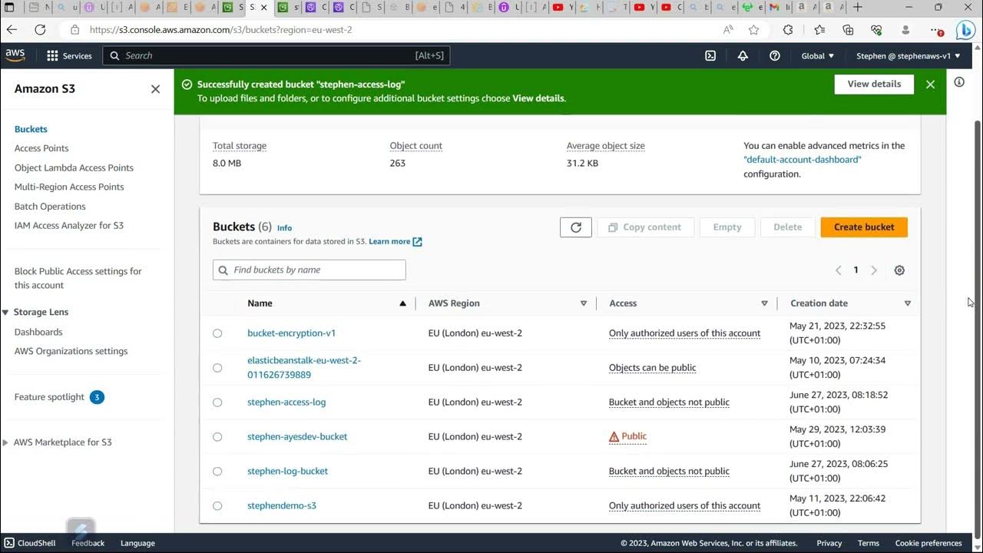
Task: Open Storage Lens Dashboards
Action: coord(38,332)
